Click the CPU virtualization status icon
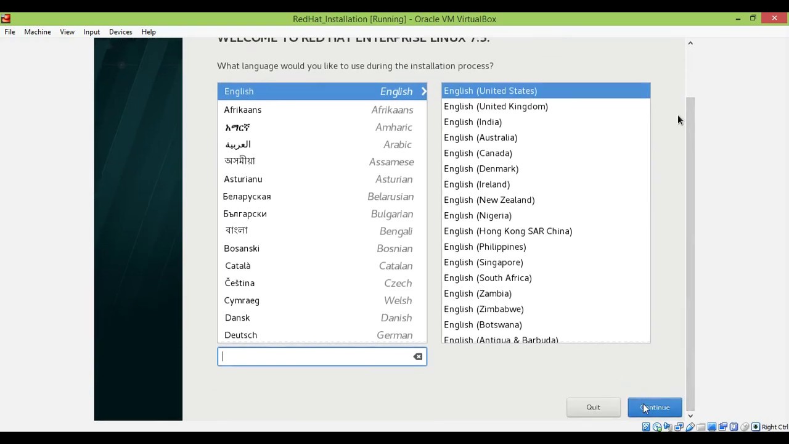789x444 pixels. click(x=734, y=427)
